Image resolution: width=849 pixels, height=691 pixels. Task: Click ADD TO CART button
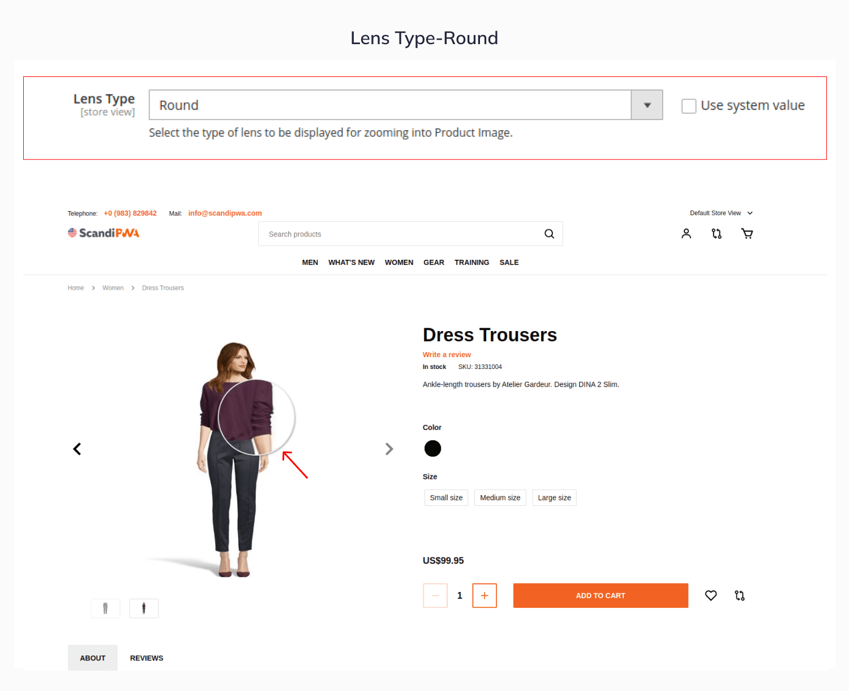tap(601, 595)
